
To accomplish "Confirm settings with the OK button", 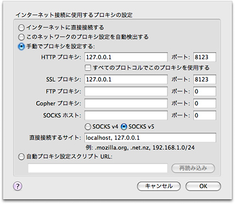I will (203, 186).
